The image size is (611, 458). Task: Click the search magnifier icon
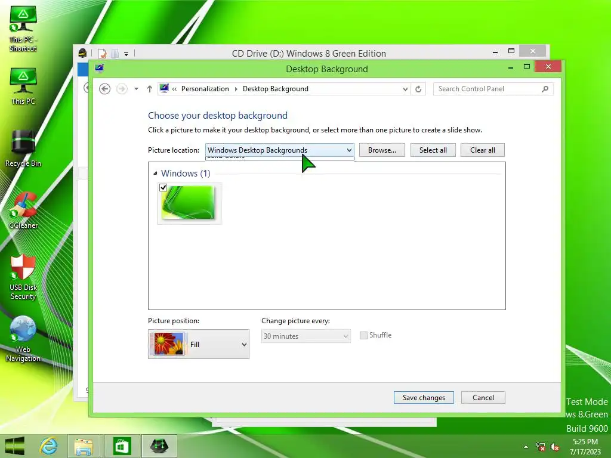click(x=545, y=89)
